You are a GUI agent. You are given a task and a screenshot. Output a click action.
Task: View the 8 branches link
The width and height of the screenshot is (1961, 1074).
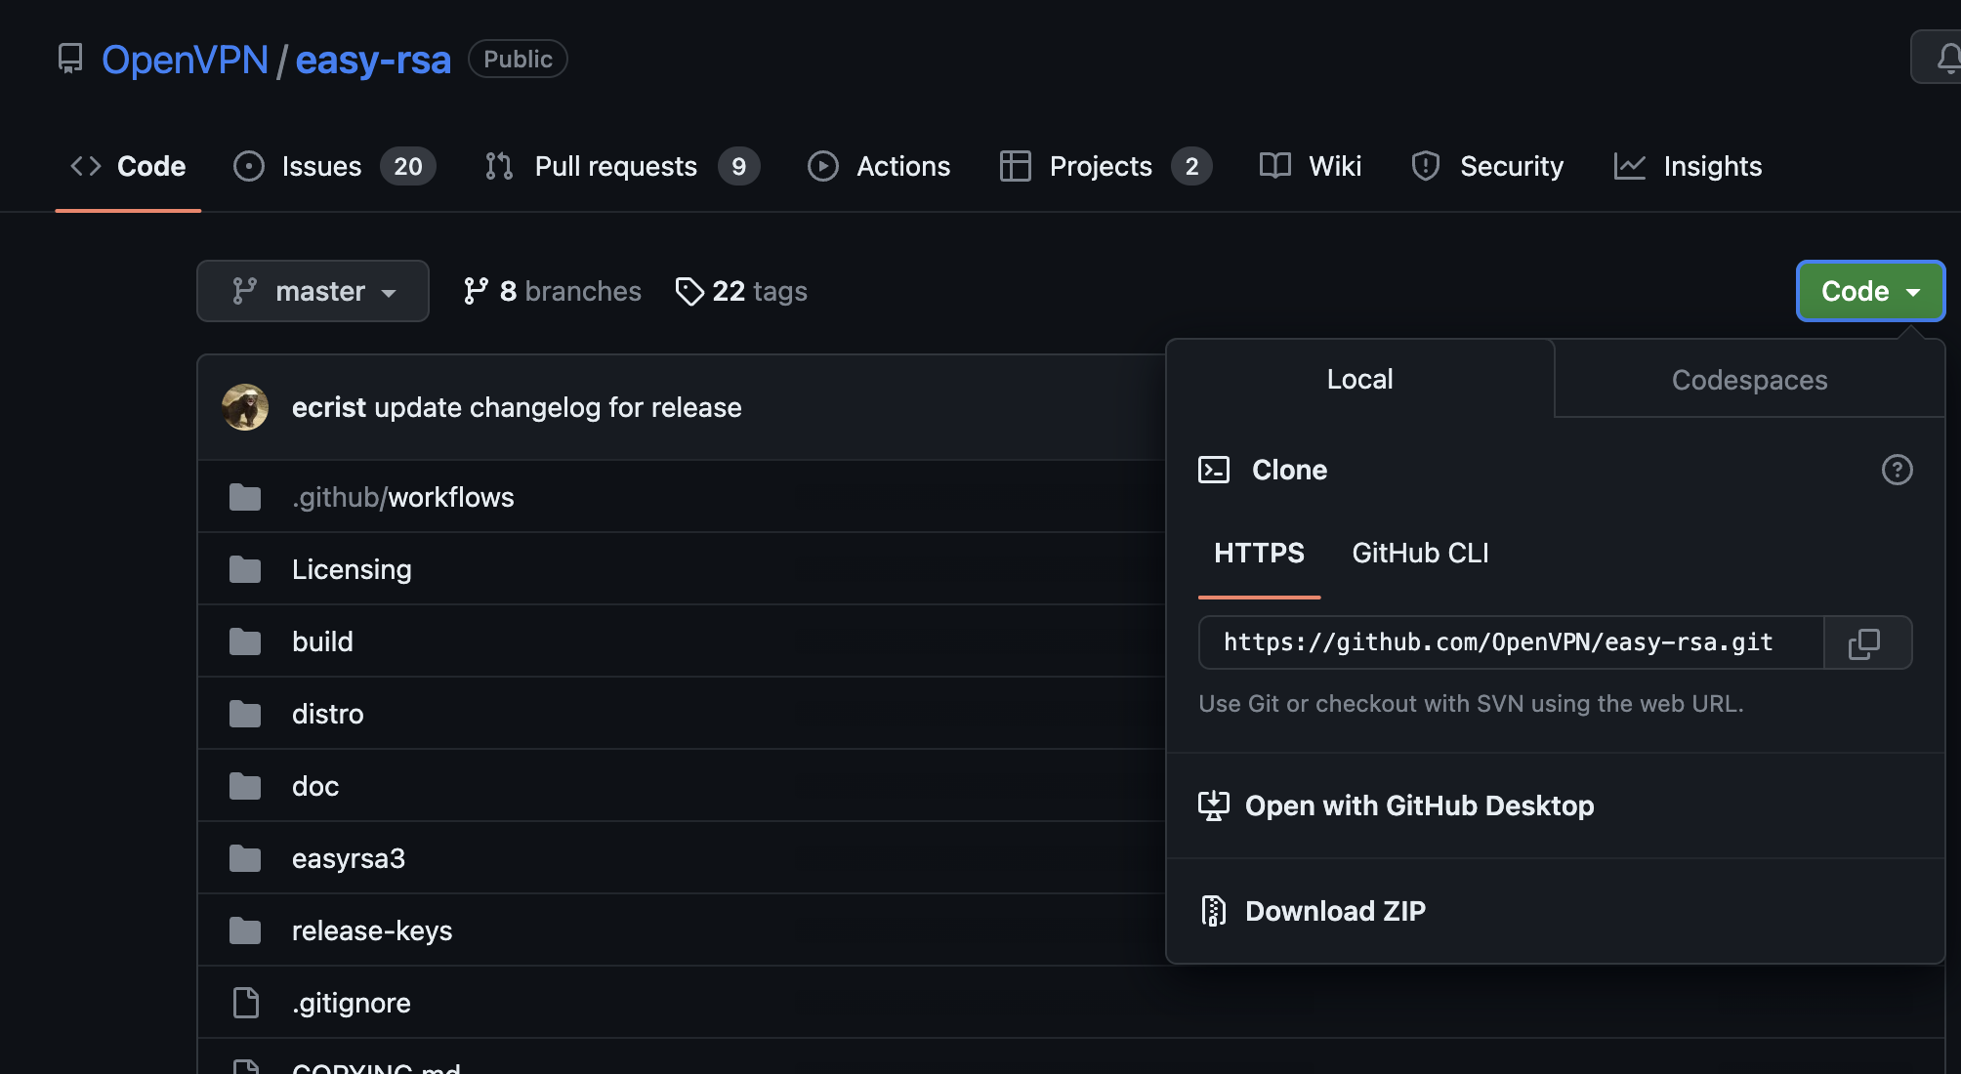pyautogui.click(x=553, y=291)
